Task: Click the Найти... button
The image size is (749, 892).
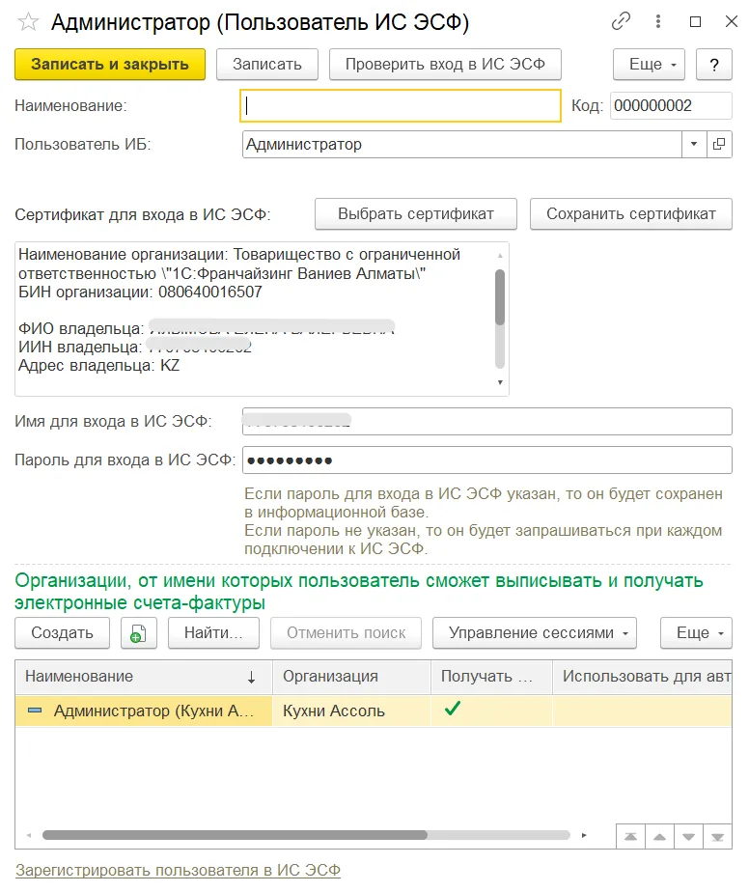Action: click(214, 633)
